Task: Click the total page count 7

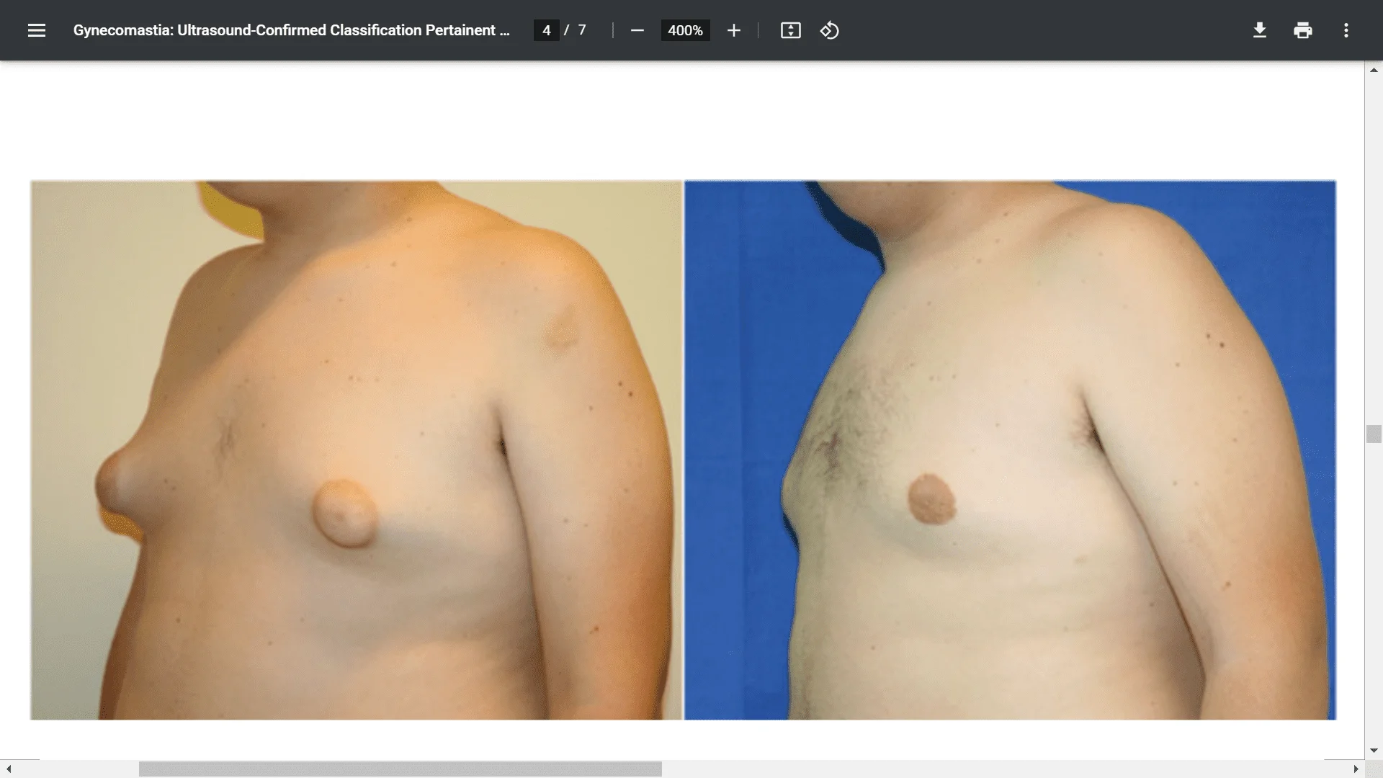Action: 582,30
